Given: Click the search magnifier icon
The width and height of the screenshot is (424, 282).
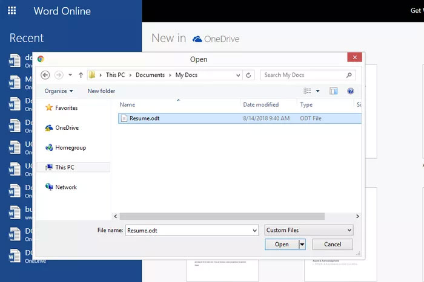Looking at the screenshot, I should click(x=349, y=75).
